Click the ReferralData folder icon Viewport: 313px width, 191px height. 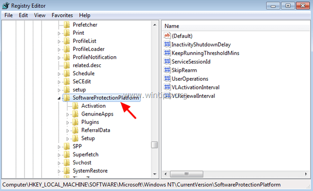click(x=75, y=130)
